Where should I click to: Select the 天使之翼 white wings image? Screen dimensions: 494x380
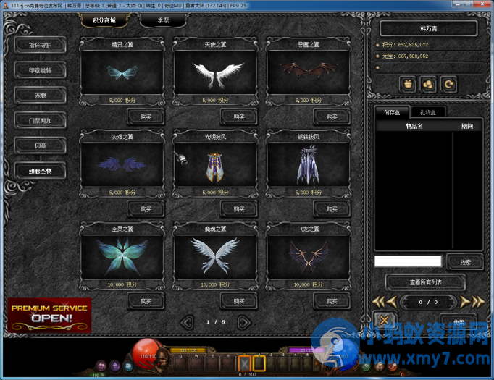[215, 72]
